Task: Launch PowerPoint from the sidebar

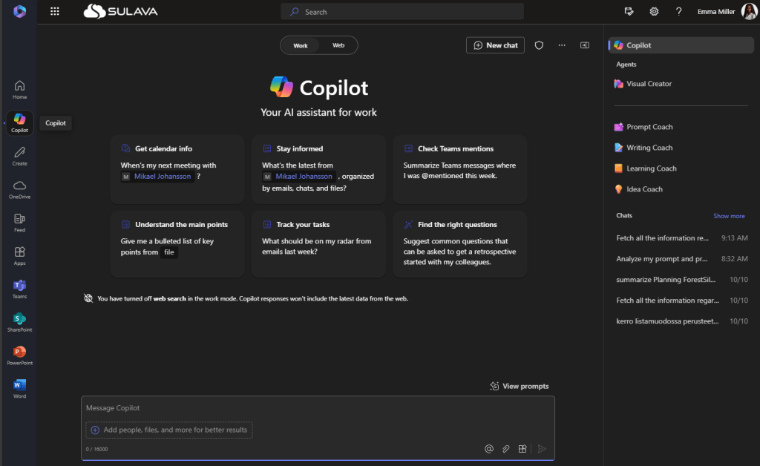Action: coord(19,355)
